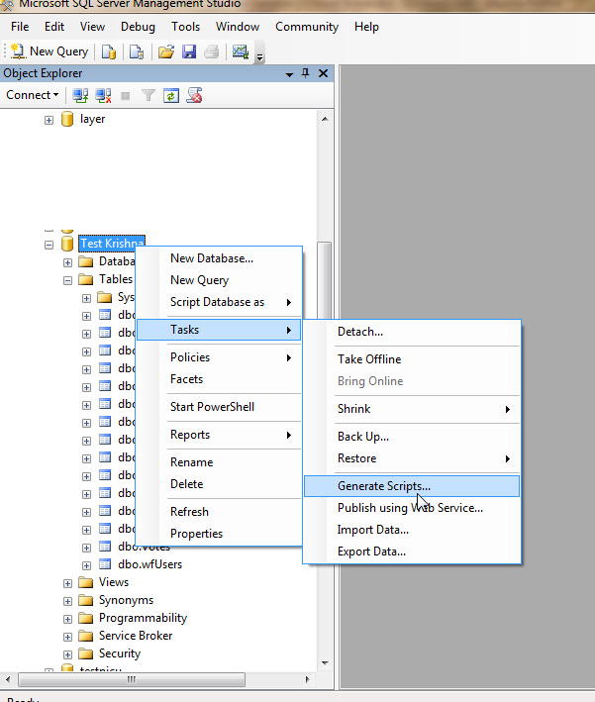Expand the Synonyms folder
Viewport: 595px width, 702px height.
pyautogui.click(x=67, y=601)
